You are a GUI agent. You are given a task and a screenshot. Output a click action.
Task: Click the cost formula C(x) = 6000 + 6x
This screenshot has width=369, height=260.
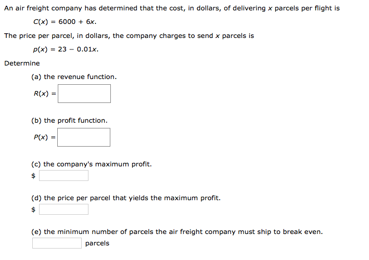(x=65, y=22)
